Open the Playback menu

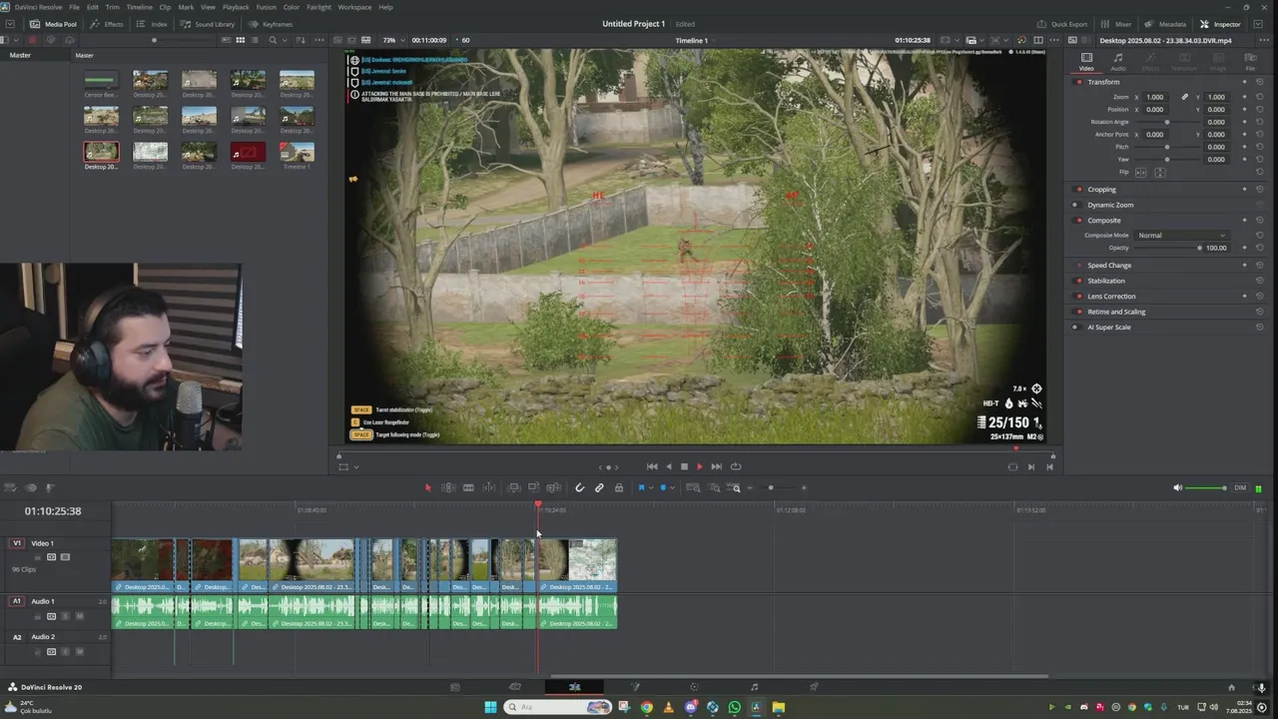237,7
